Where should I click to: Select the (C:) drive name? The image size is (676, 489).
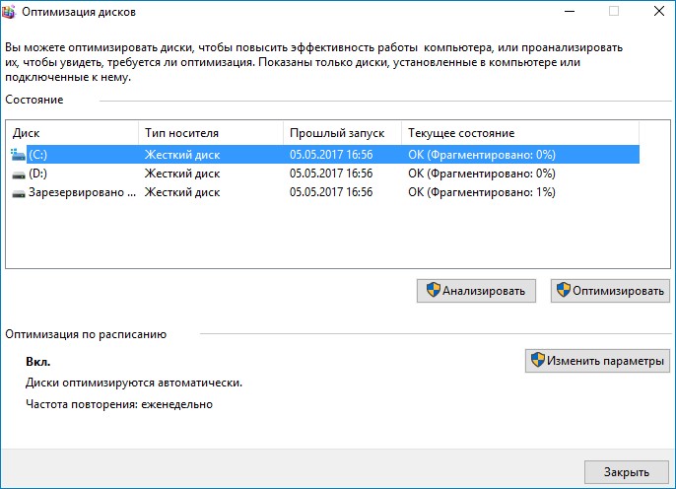(x=38, y=155)
